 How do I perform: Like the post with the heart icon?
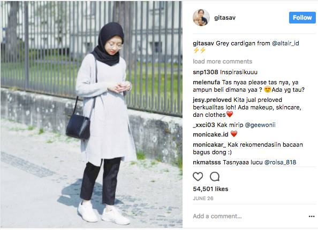[198, 177]
